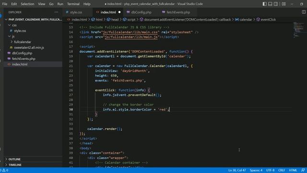307x173 pixels.
Task: Click script breadcrumb segment
Action: [129, 19]
